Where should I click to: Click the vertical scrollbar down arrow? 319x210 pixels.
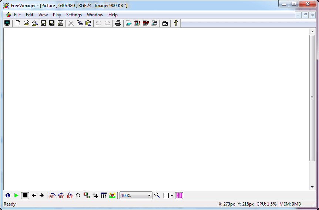(x=312, y=187)
